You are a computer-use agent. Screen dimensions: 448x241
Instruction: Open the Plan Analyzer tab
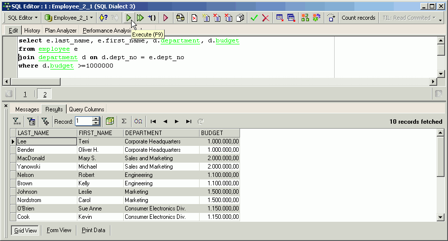click(61, 30)
